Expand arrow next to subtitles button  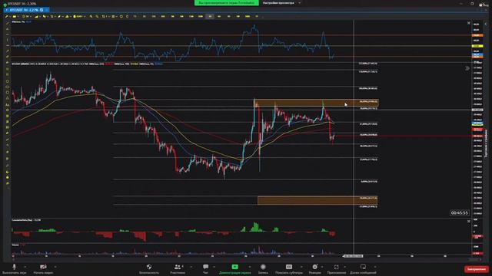pyautogui.click(x=301, y=267)
